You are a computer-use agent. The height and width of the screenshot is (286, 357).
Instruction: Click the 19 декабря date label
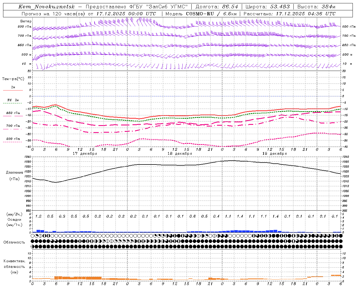(274, 154)
